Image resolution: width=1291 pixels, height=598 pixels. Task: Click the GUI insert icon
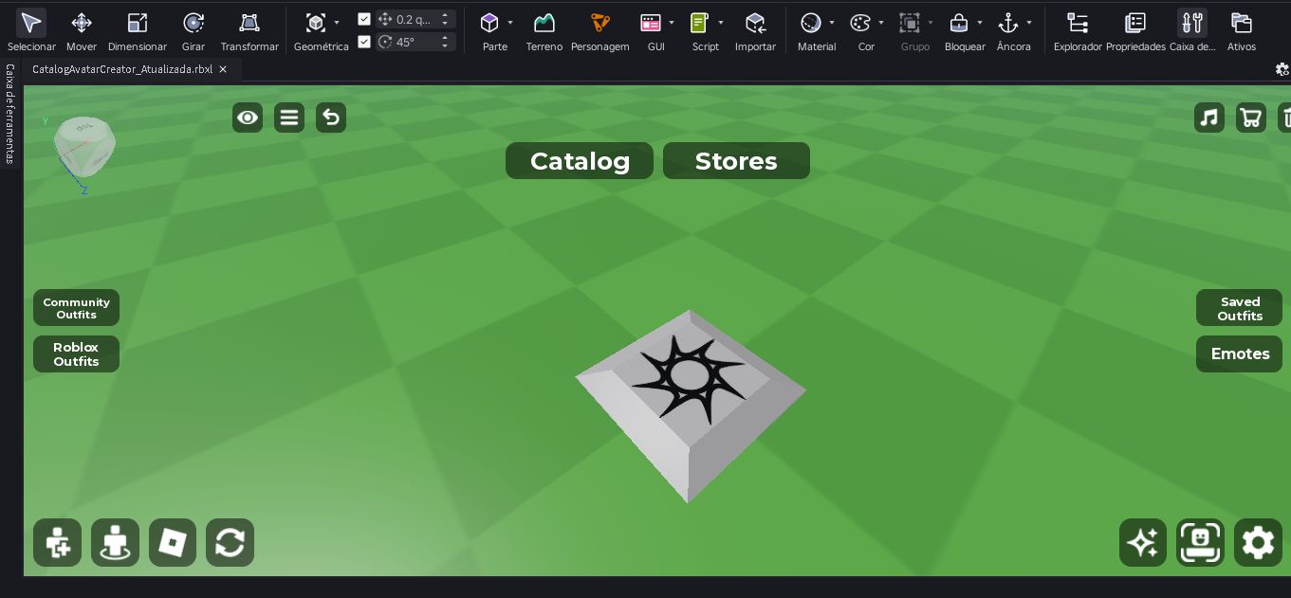651,23
